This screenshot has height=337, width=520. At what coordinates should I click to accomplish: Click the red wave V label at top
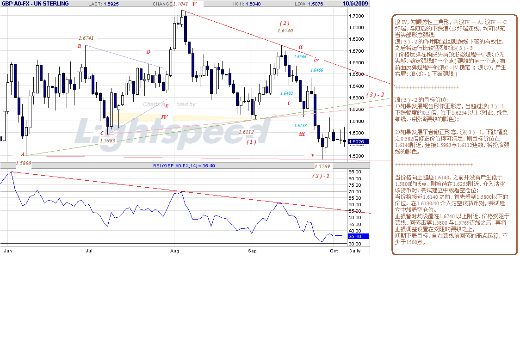point(194,4)
